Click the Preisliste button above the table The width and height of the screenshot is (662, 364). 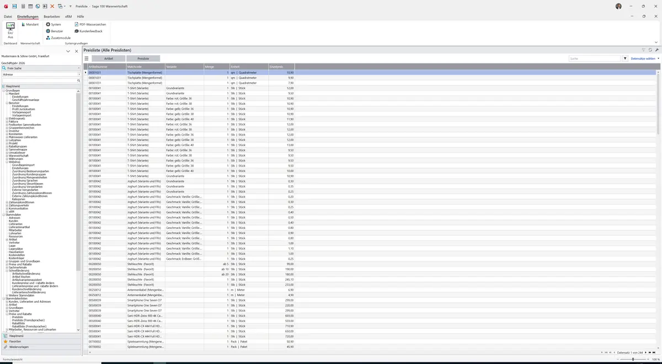tap(143, 58)
